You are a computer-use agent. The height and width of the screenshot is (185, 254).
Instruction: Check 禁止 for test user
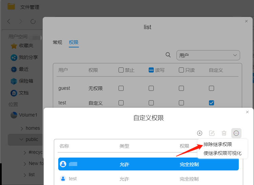tap(121, 103)
